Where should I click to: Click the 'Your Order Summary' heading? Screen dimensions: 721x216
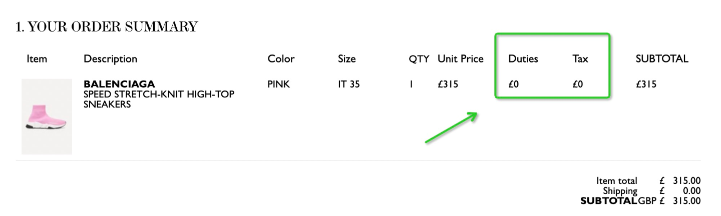click(107, 26)
